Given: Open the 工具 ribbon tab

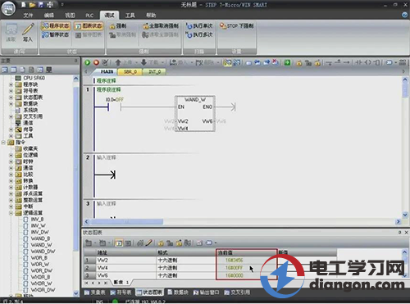Looking at the screenshot, I should pos(130,16).
